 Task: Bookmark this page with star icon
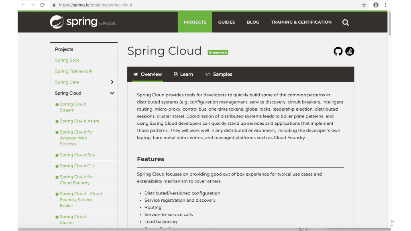click(364, 5)
